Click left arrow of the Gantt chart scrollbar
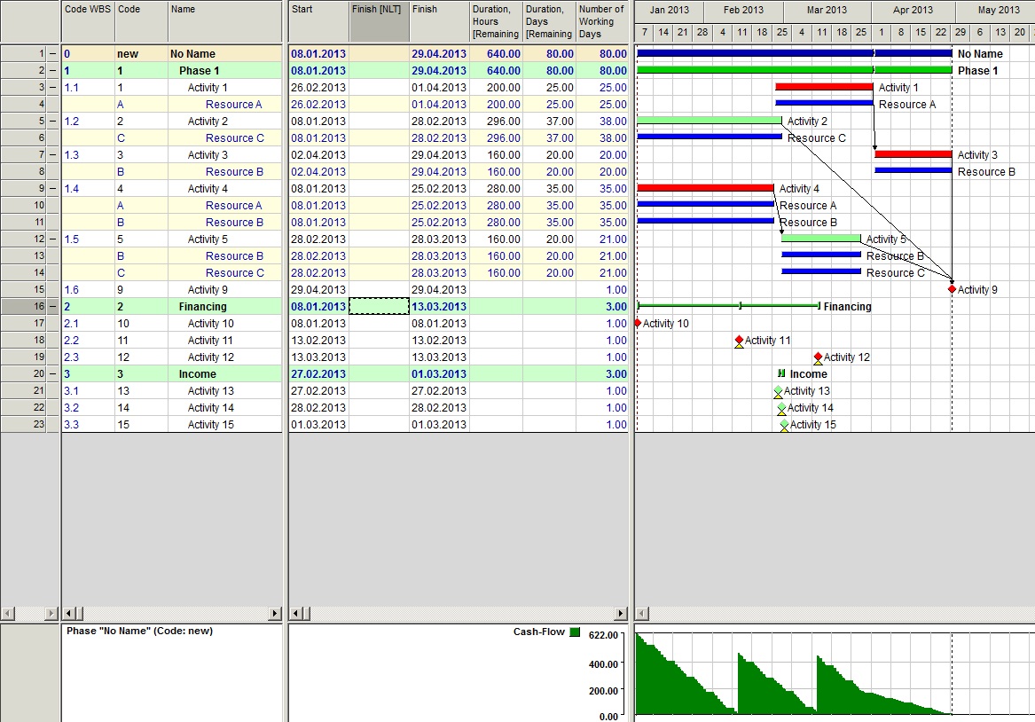Image resolution: width=1035 pixels, height=722 pixels. pos(641,614)
